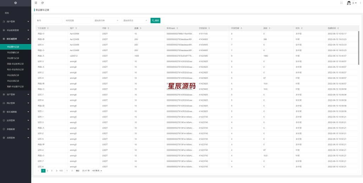363x183 pixels.
Task: Go to page 3
Action: (x=52, y=171)
